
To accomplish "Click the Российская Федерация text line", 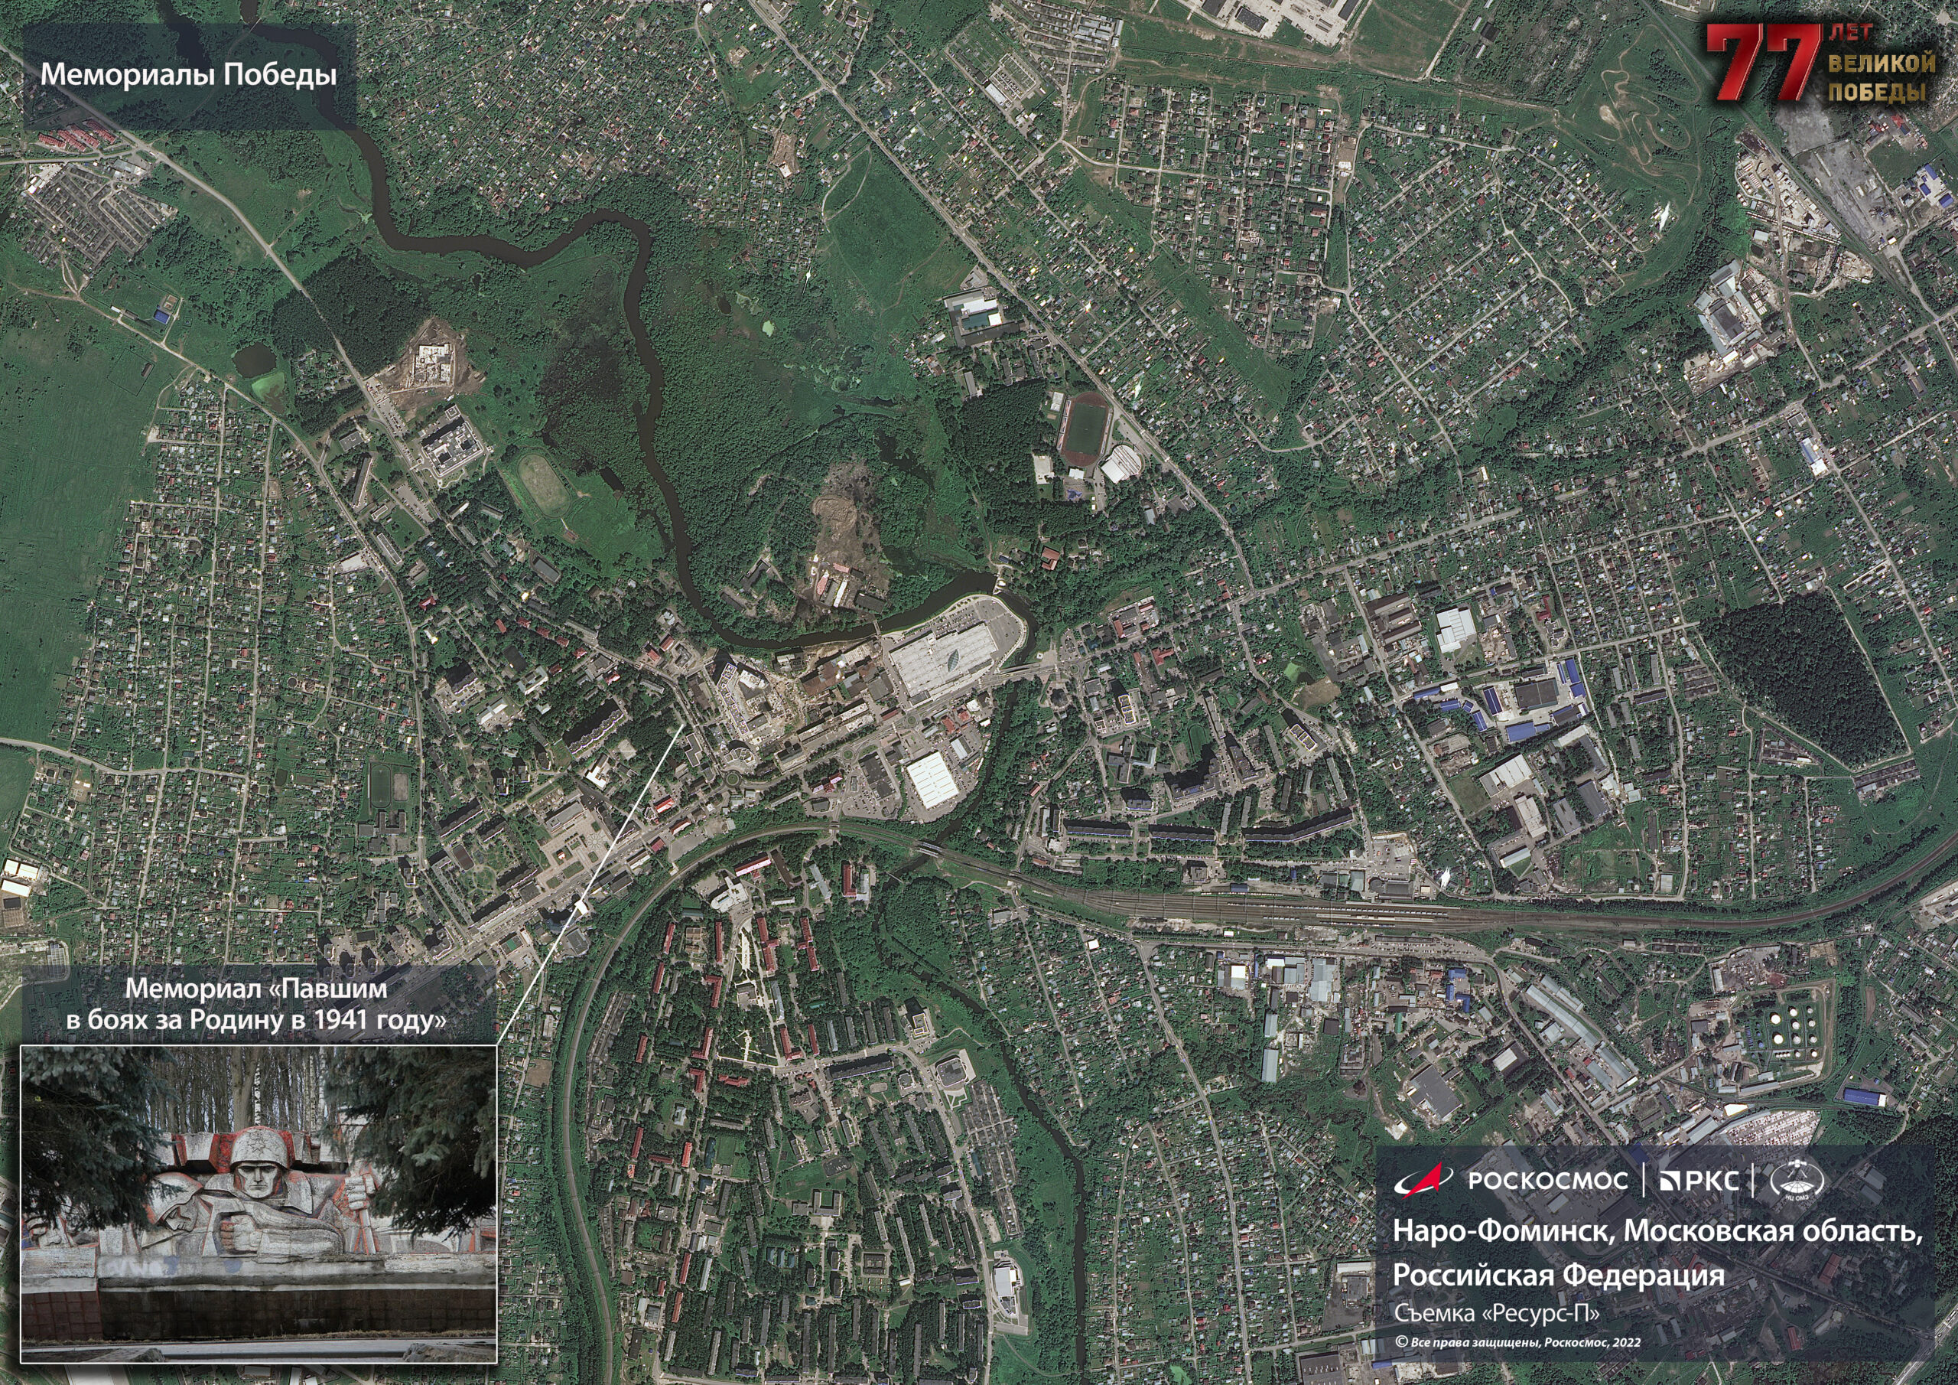I will 1558,1275.
